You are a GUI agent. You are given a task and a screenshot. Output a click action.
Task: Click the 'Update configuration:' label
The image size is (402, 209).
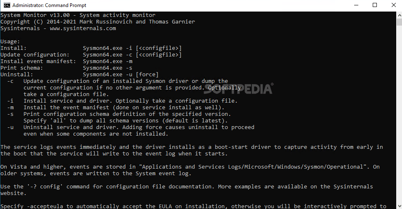click(x=35, y=55)
